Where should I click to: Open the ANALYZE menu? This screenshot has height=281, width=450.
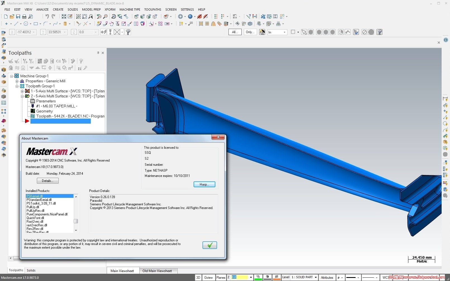coord(42,9)
